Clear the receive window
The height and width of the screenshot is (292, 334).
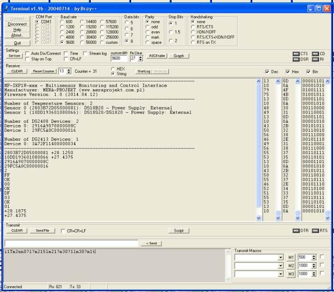pos(17,71)
